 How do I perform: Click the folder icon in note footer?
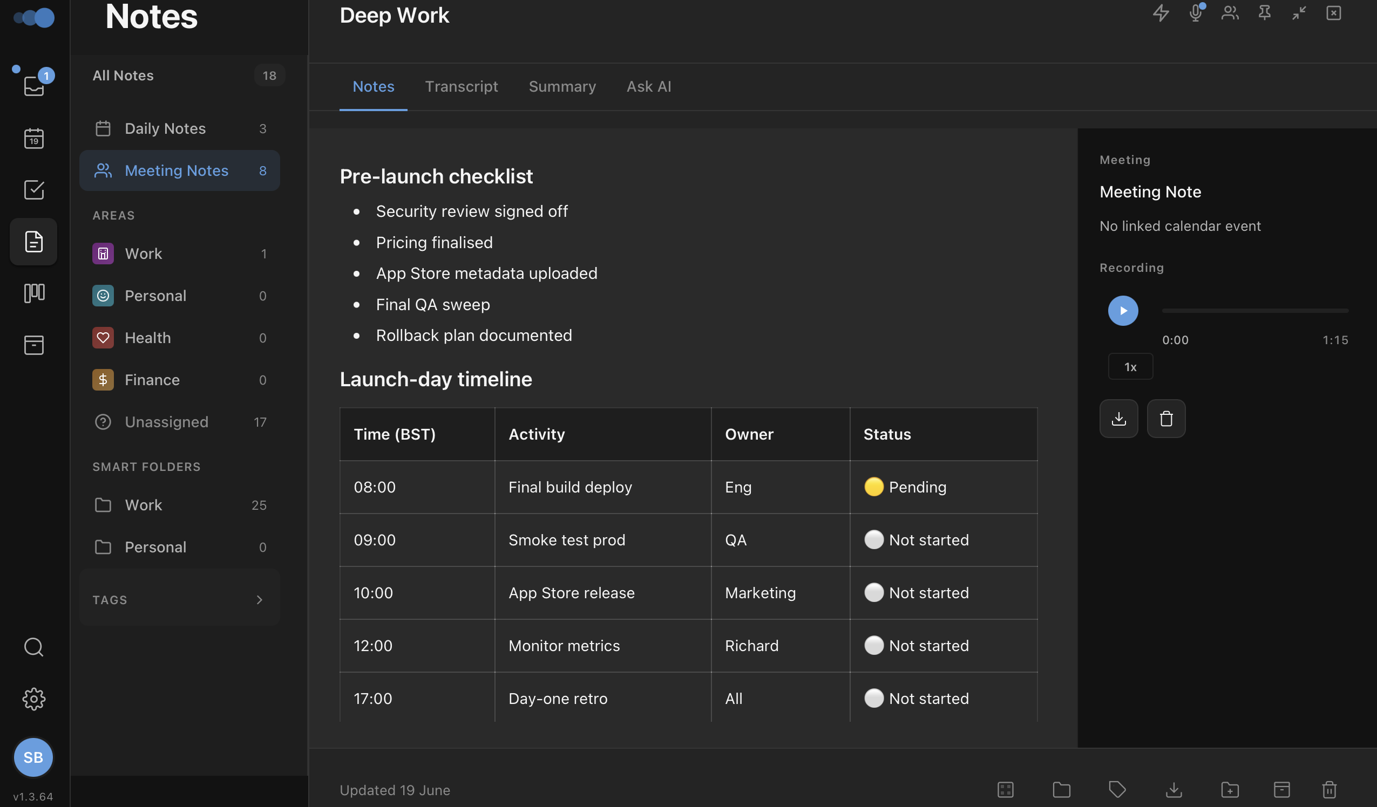(x=1061, y=790)
